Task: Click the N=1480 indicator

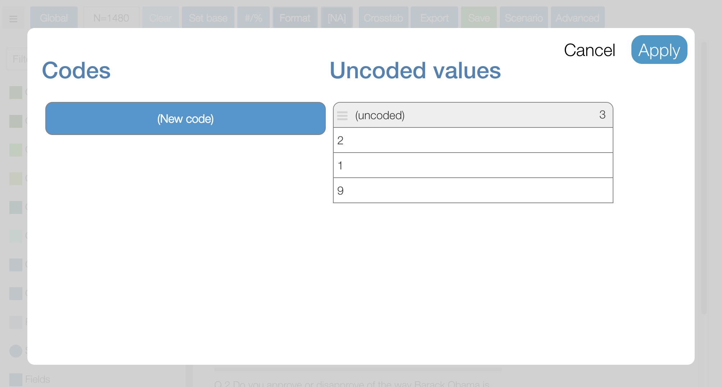Action: (111, 18)
